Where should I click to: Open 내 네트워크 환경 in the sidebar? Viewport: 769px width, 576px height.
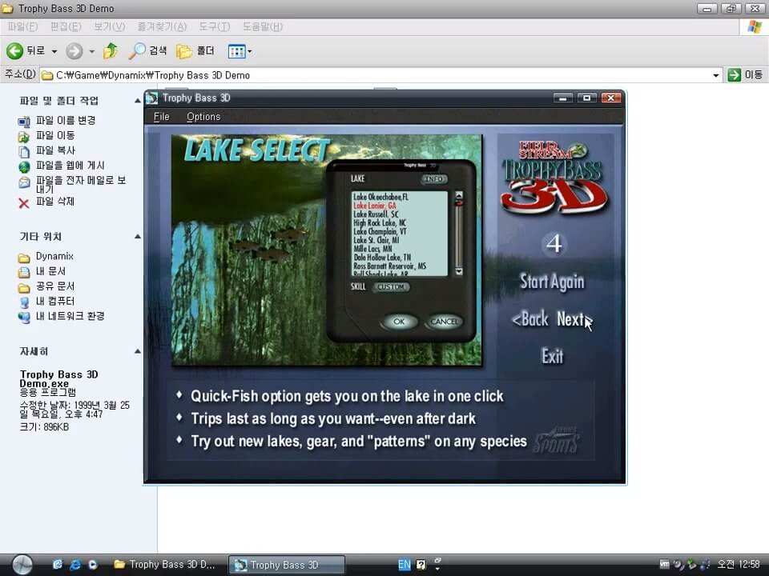pos(62,317)
